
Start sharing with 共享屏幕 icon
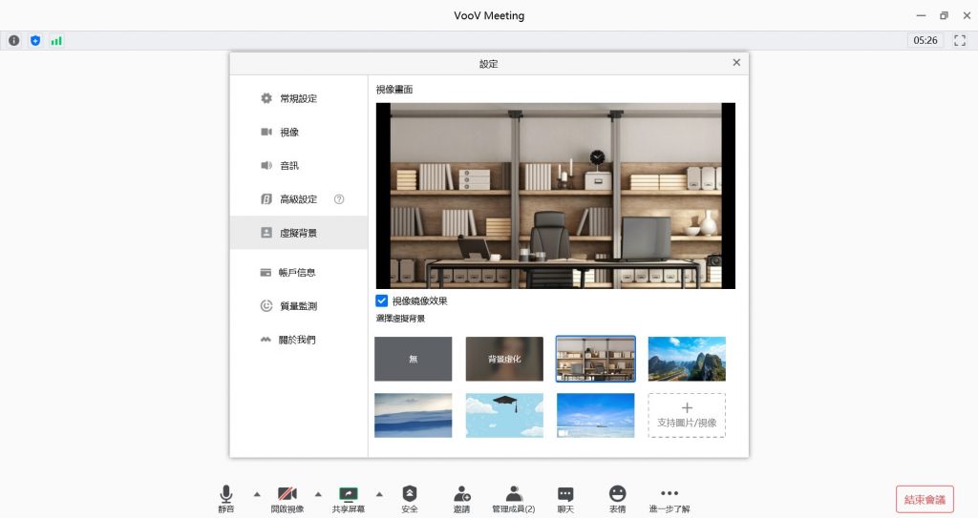tap(348, 494)
